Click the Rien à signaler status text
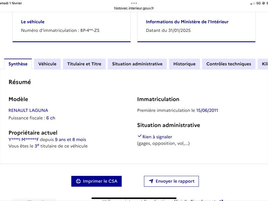Viewport: 268px width, 201px height. click(x=157, y=137)
